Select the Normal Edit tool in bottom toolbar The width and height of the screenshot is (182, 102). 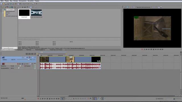coord(62,99)
